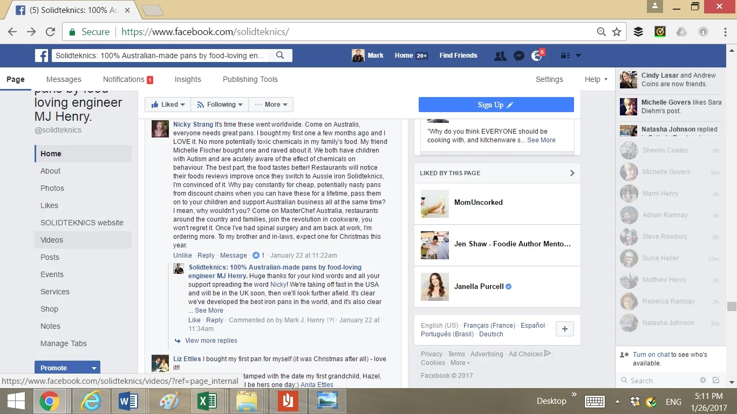Open the Following dropdown
Image resolution: width=737 pixels, height=414 pixels.
(x=220, y=105)
